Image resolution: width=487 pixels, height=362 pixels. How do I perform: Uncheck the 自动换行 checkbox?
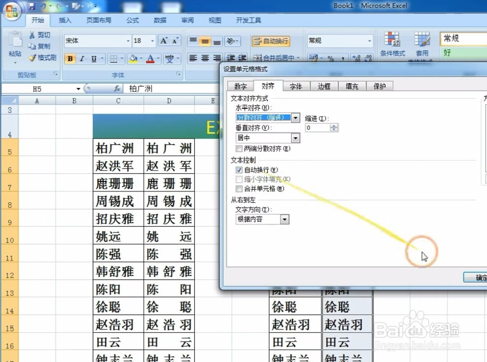point(238,170)
